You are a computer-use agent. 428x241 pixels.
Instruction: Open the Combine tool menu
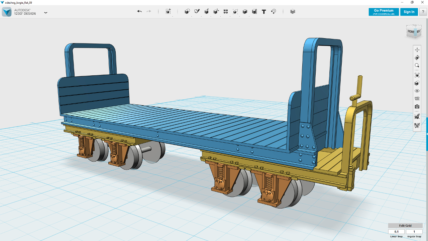(x=245, y=11)
